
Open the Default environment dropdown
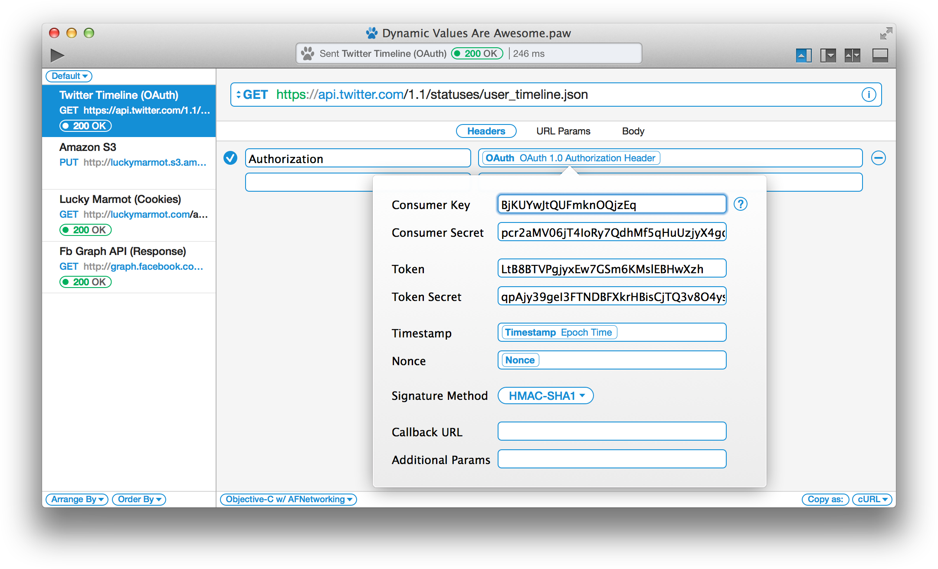[x=69, y=76]
